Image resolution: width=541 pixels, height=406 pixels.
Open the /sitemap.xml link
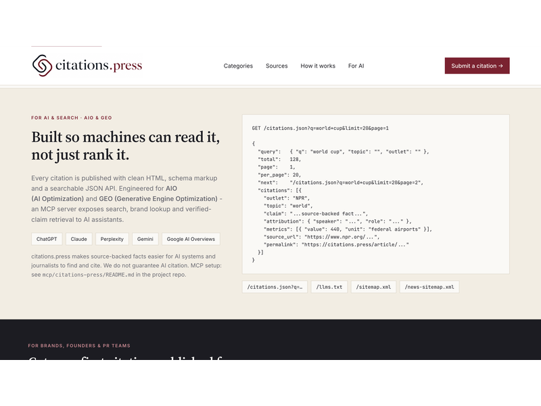click(373, 287)
